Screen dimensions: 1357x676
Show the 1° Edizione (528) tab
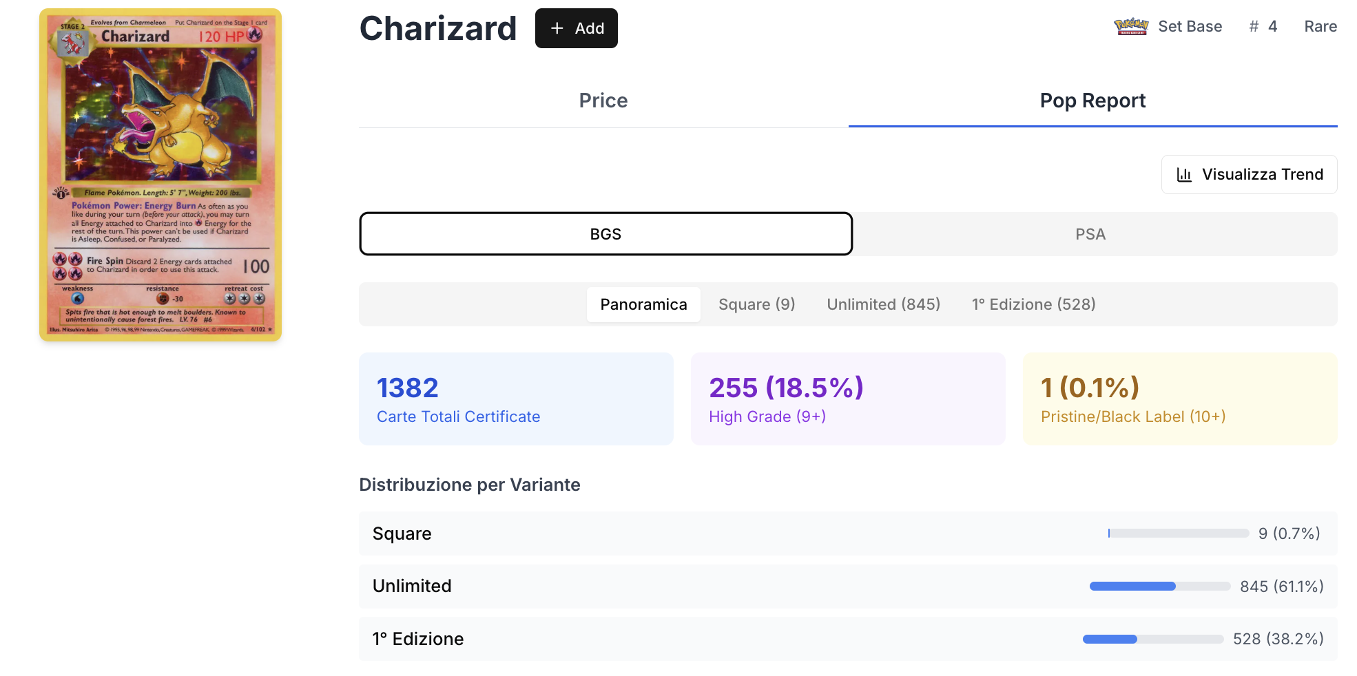click(x=1033, y=304)
